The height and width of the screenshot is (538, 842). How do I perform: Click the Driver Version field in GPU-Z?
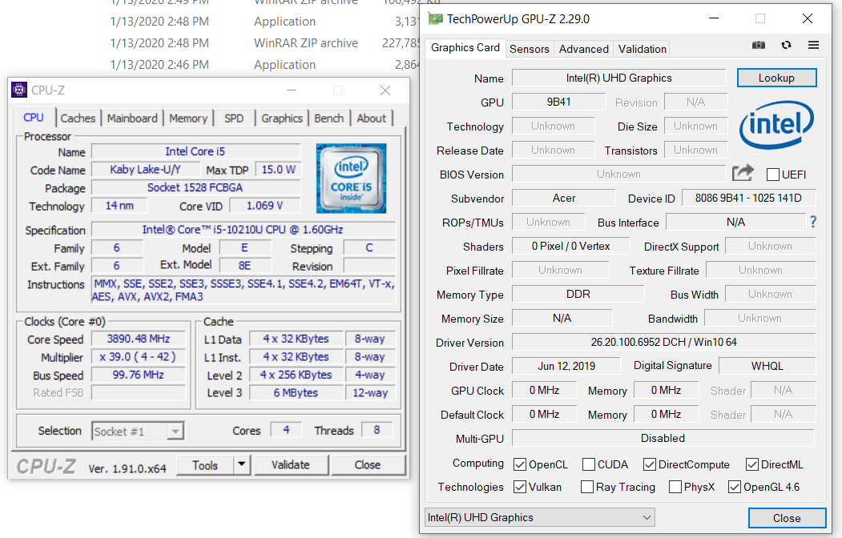663,342
